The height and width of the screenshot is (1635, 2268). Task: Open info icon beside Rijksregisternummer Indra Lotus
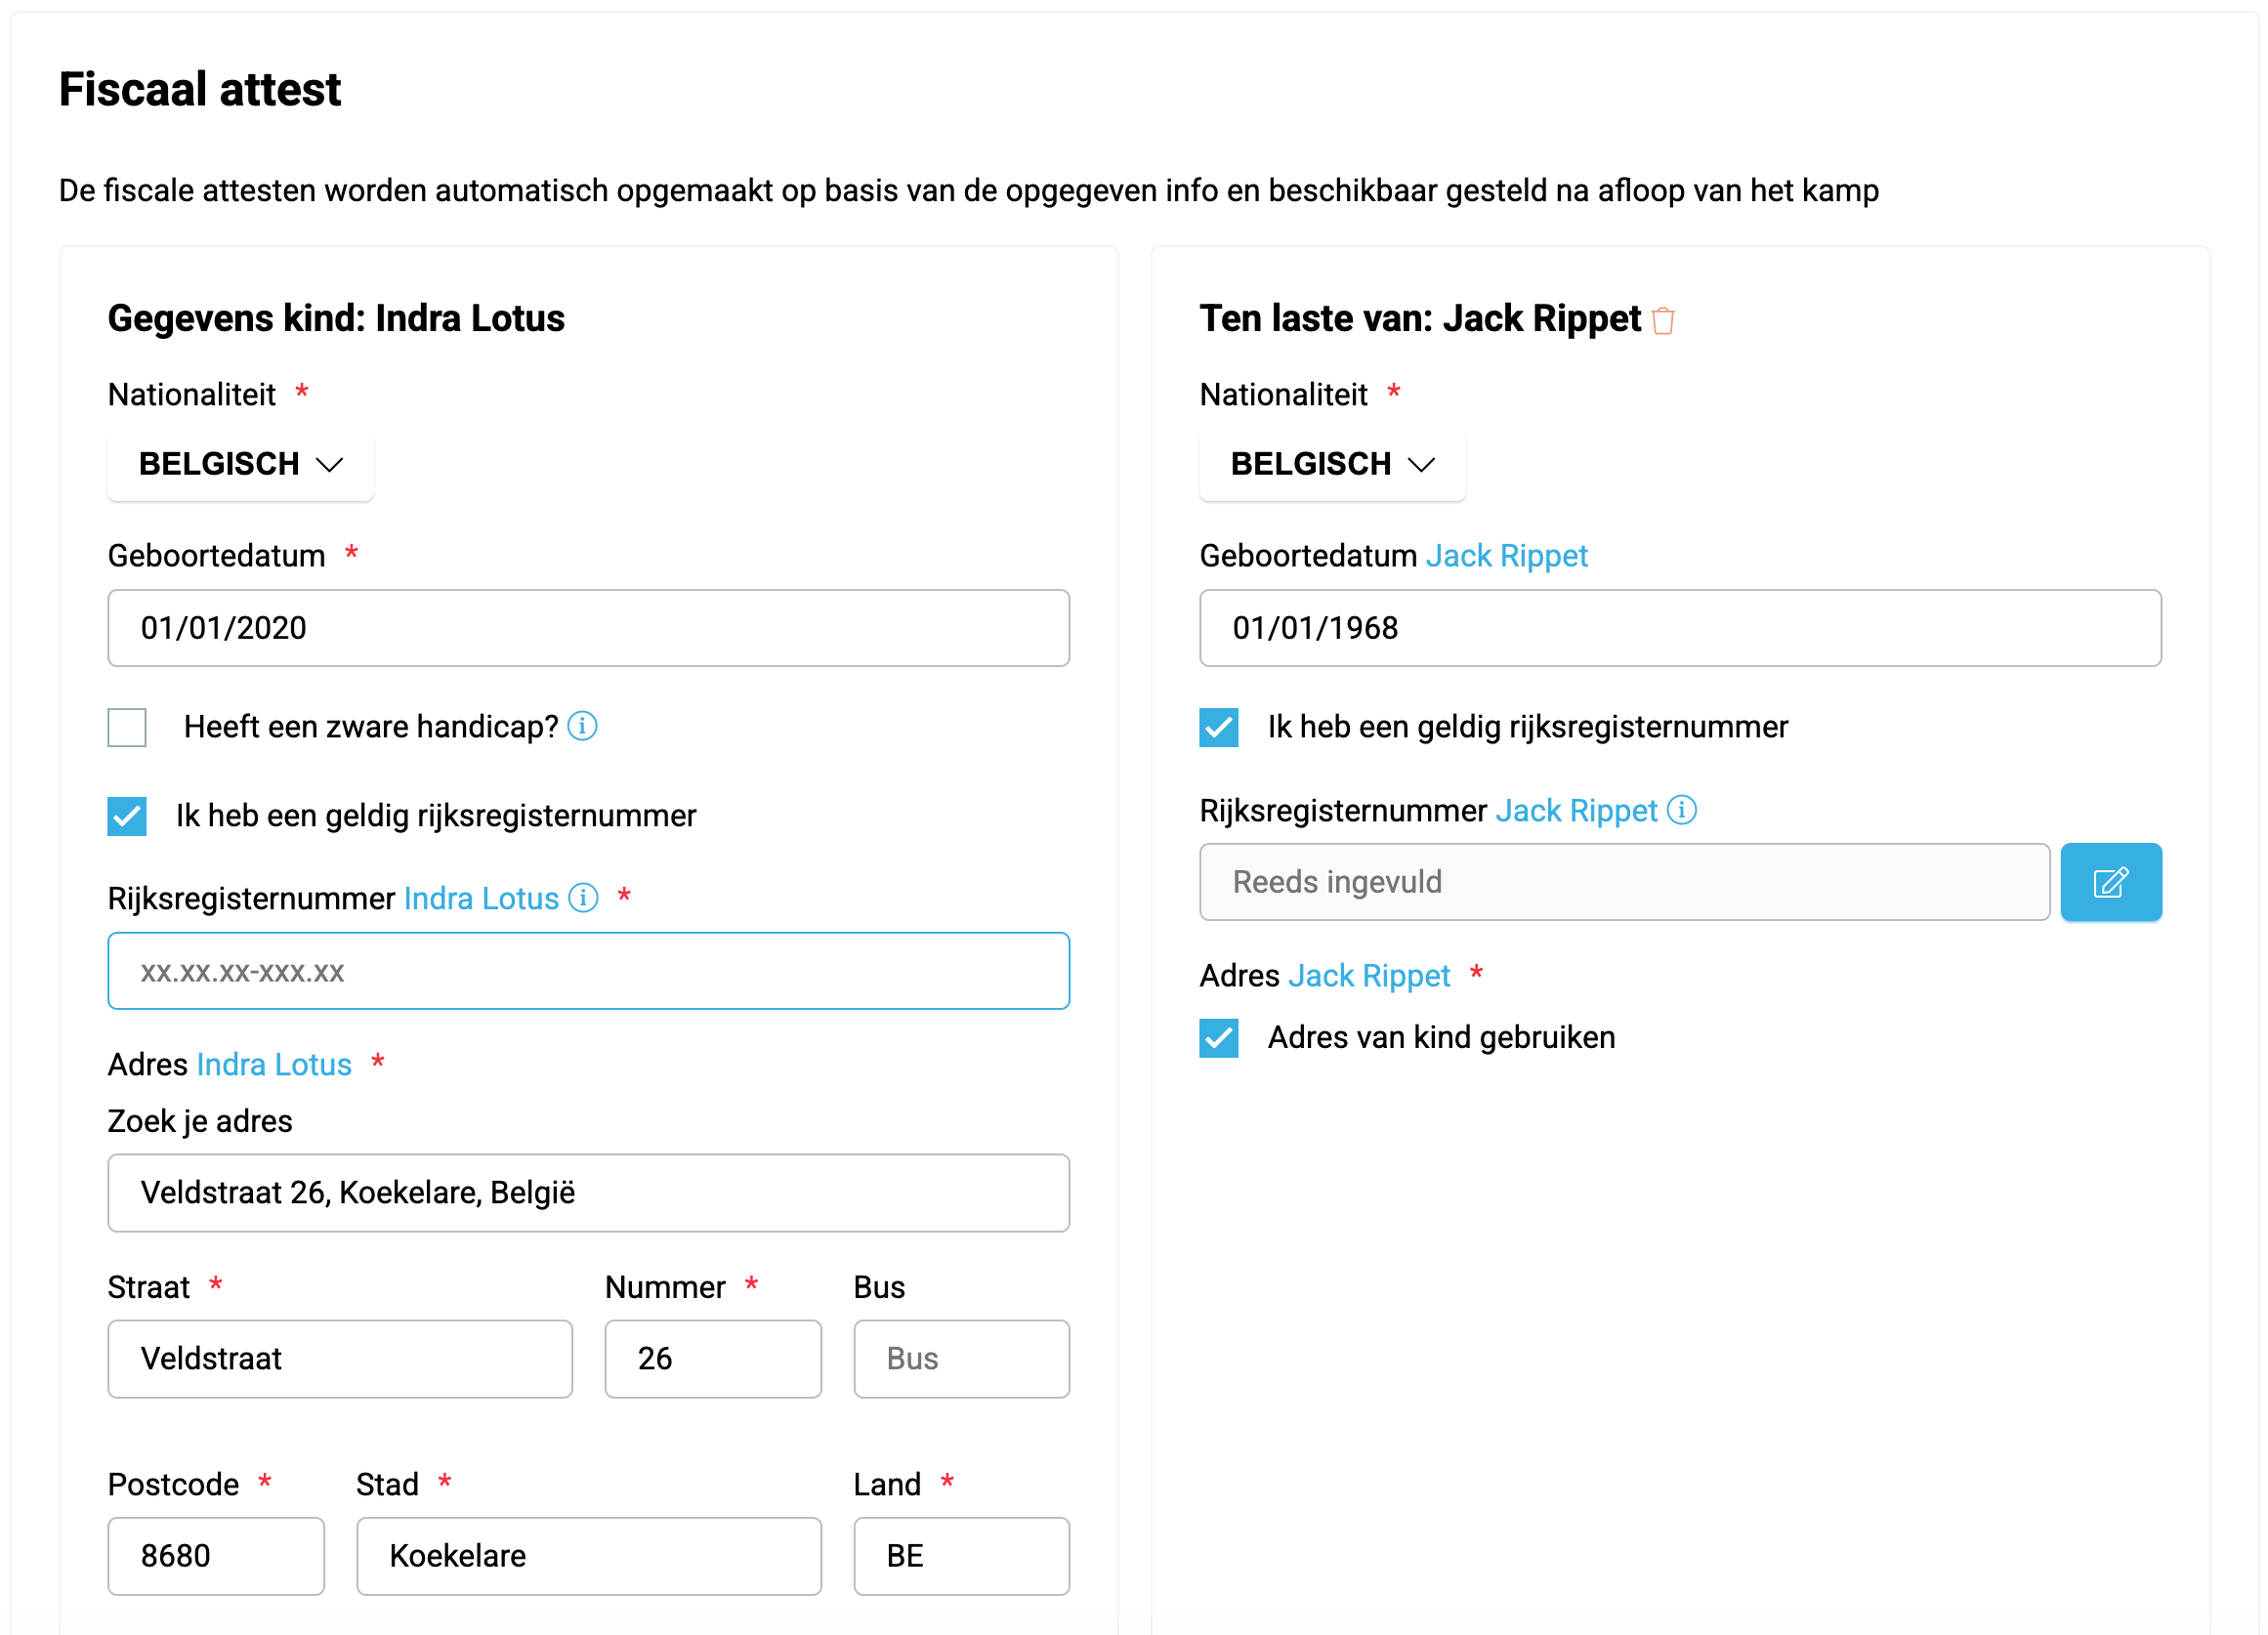click(583, 898)
